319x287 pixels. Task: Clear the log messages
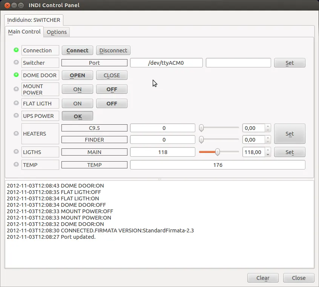click(263, 278)
